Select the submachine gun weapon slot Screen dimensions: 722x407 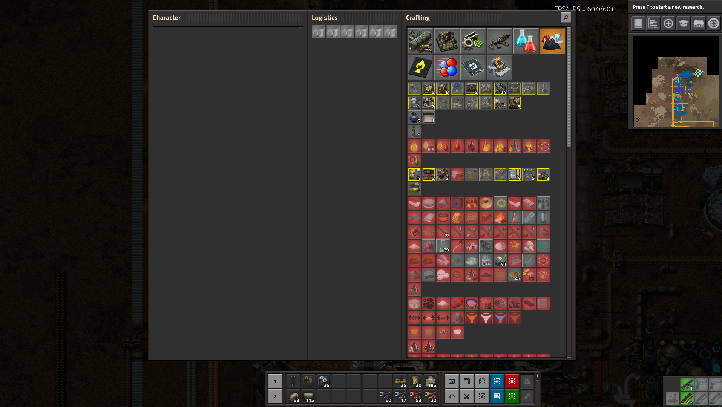coord(687,384)
